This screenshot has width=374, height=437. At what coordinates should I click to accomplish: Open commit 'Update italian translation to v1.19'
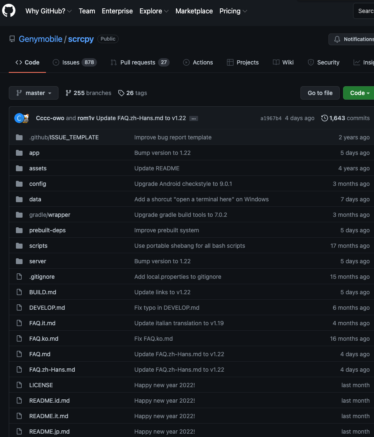pos(179,323)
